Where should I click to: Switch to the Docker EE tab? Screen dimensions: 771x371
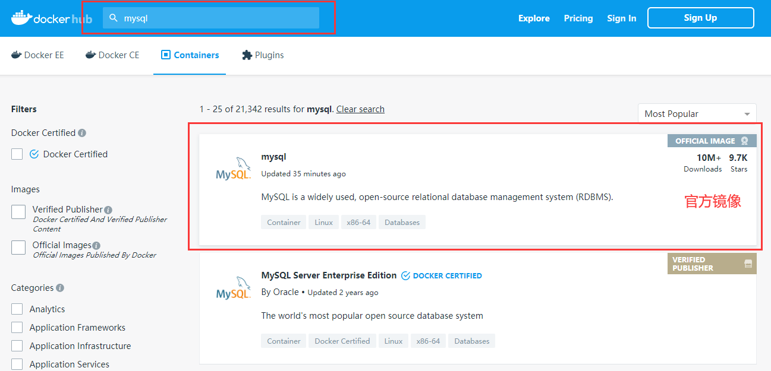37,55
